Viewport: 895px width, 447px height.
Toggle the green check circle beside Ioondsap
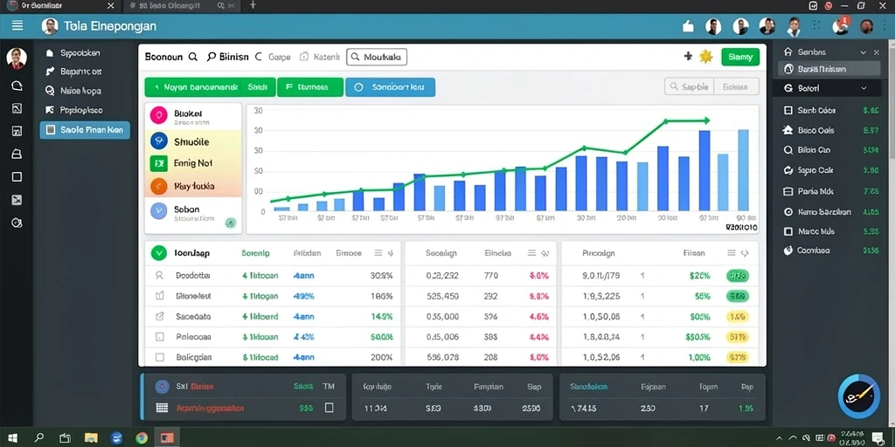pyautogui.click(x=159, y=253)
